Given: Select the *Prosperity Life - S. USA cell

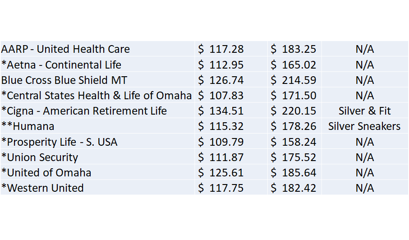Looking at the screenshot, I should click(97, 142).
